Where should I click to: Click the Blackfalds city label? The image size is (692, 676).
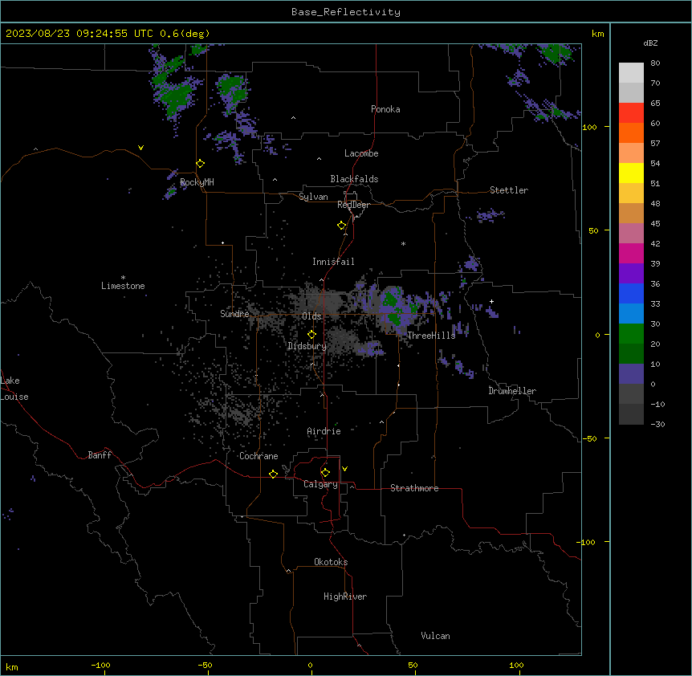[x=354, y=179]
